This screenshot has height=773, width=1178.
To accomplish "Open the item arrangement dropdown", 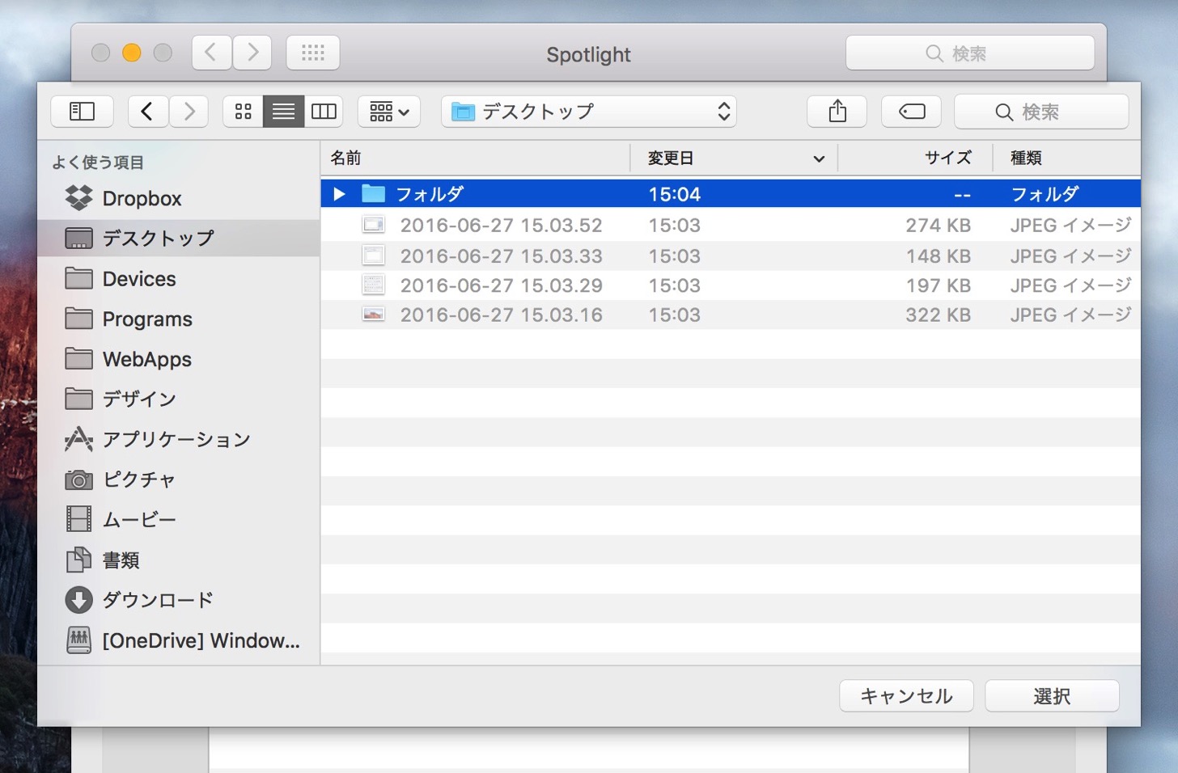I will pos(389,112).
